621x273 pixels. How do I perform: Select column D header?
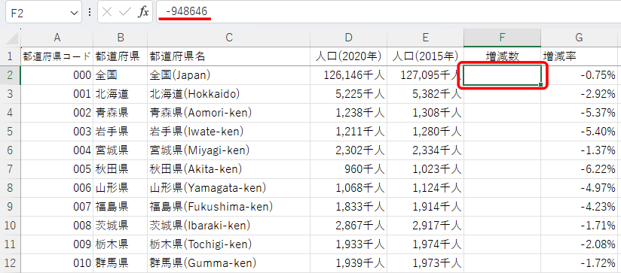pyautogui.click(x=348, y=38)
